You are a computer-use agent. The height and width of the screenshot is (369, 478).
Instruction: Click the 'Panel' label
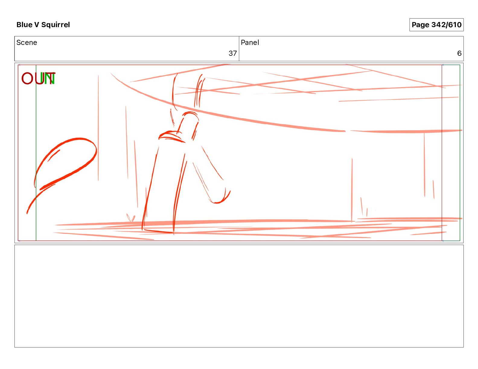[250, 43]
